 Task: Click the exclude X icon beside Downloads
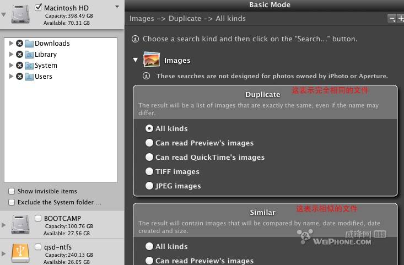coord(20,44)
